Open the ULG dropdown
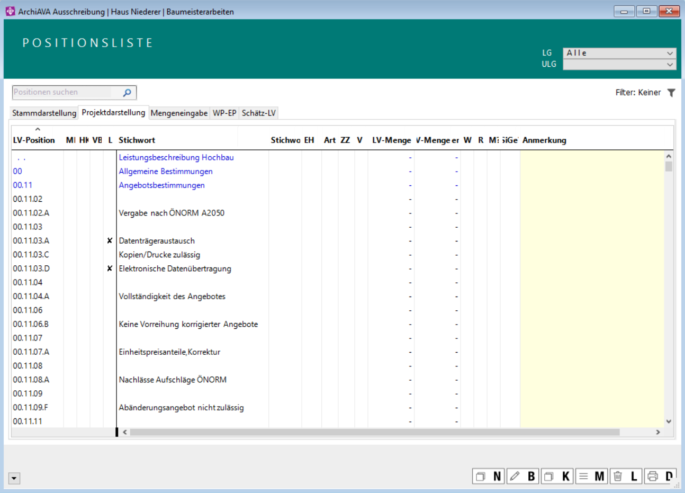Viewport: 685px width, 493px height. tap(619, 64)
